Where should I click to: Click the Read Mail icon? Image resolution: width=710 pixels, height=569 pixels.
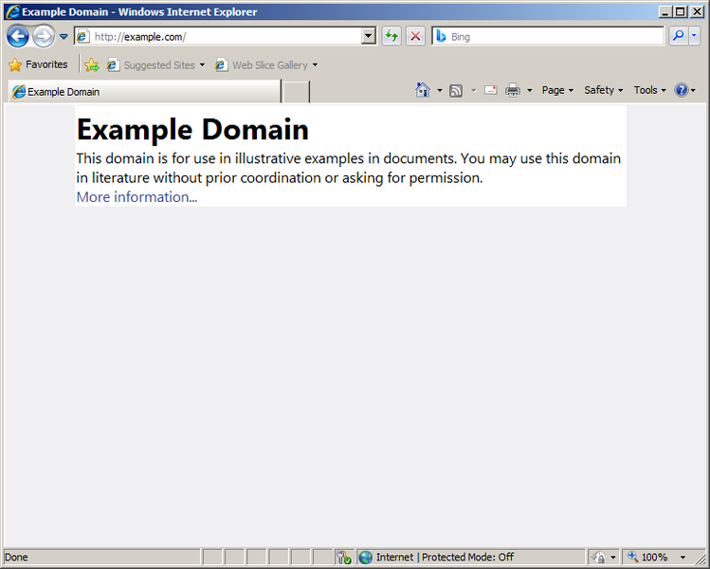[x=491, y=90]
